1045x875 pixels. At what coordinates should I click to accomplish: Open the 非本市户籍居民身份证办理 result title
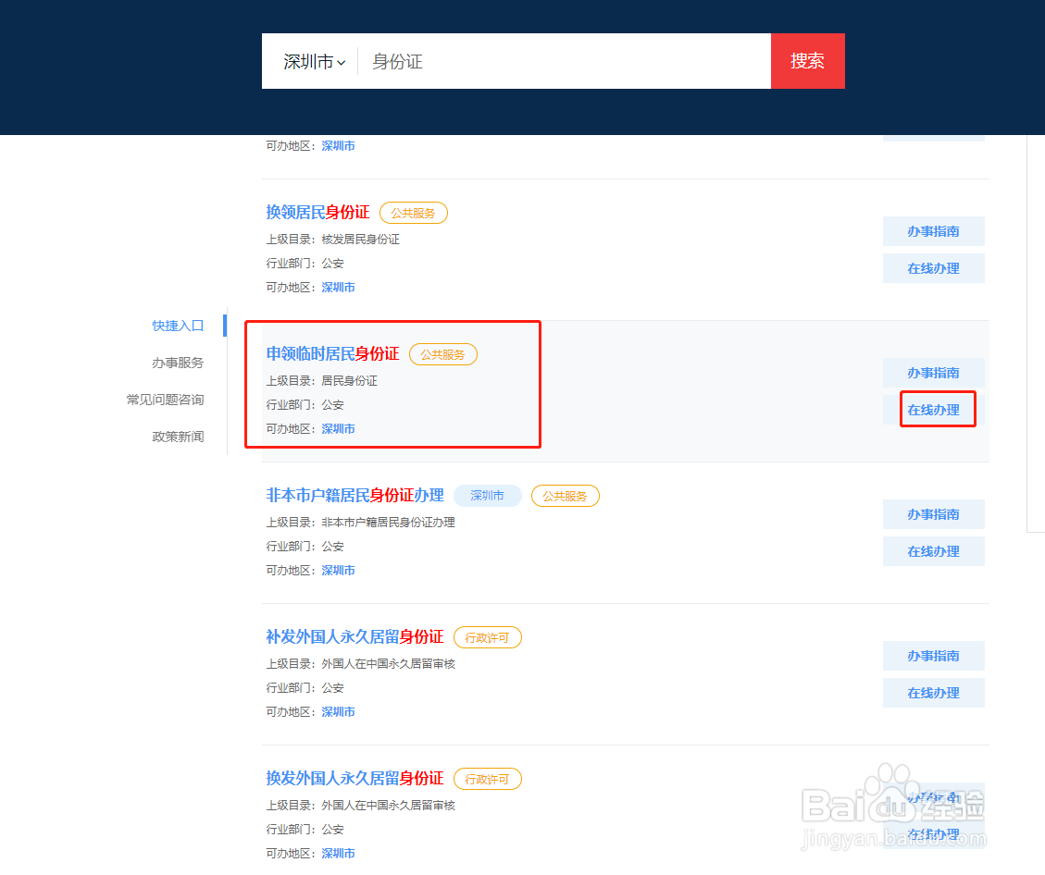355,496
